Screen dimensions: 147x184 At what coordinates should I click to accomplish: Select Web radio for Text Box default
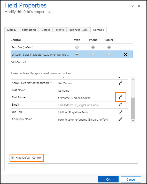tap(77, 47)
